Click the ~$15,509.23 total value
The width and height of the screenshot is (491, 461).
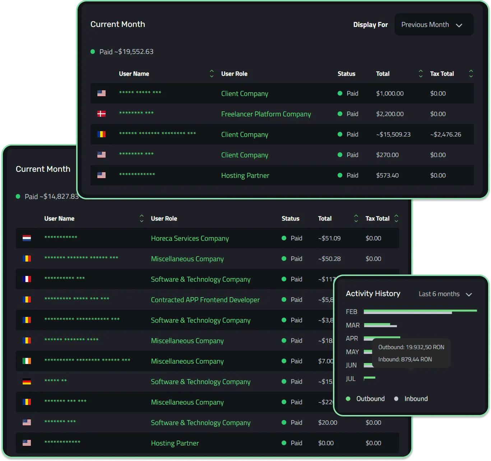[x=393, y=134]
